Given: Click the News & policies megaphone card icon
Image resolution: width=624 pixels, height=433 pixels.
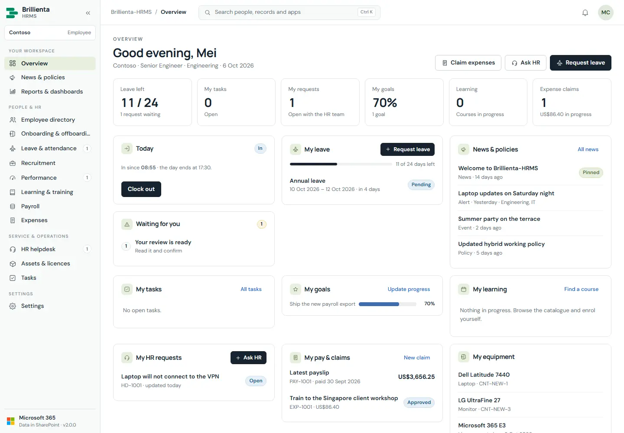Looking at the screenshot, I should click(x=464, y=149).
